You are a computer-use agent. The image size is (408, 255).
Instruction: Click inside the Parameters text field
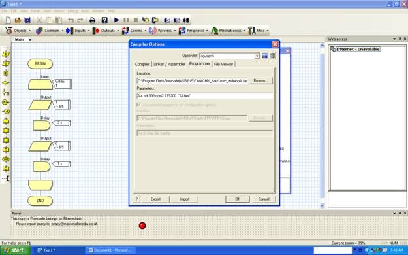point(204,96)
